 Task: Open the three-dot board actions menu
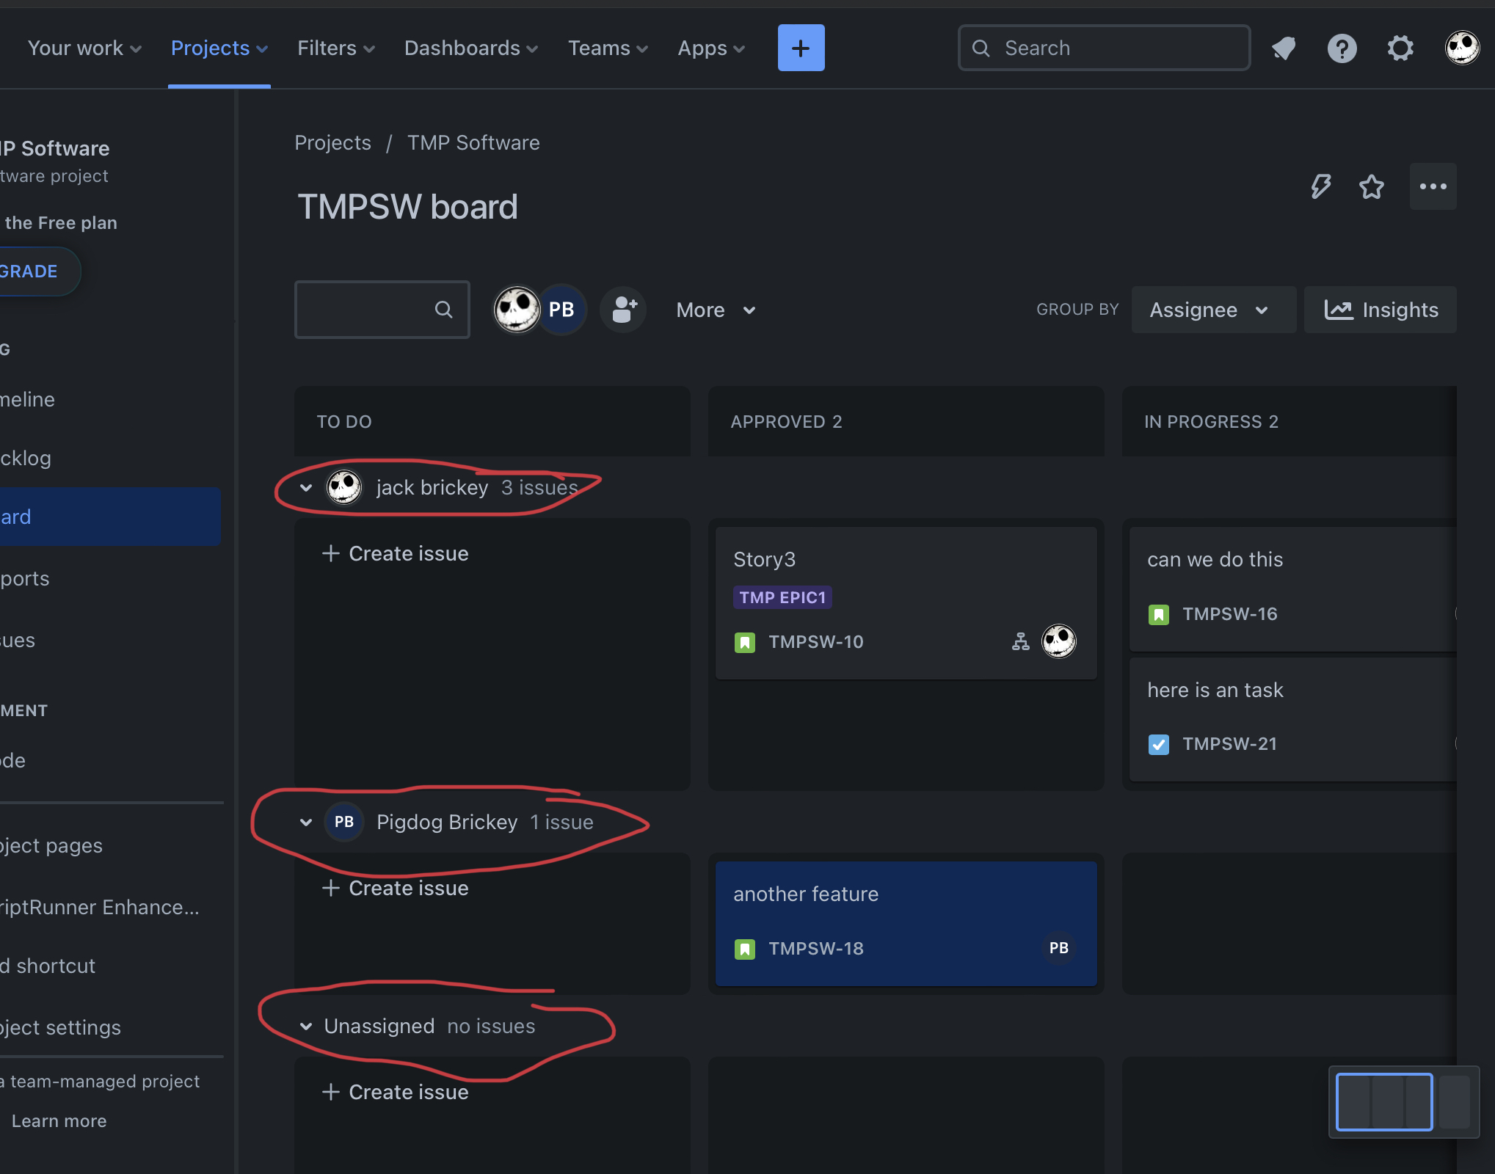pyautogui.click(x=1433, y=186)
